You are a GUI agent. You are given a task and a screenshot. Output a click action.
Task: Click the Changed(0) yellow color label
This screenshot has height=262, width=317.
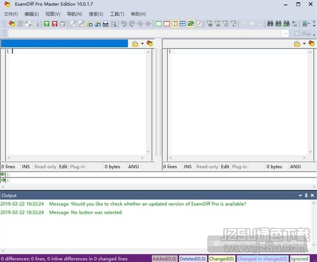pos(222,259)
